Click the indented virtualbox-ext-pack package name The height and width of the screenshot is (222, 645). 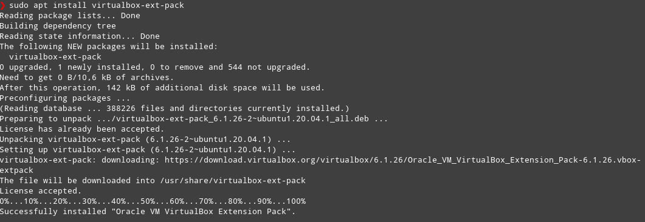[55, 57]
